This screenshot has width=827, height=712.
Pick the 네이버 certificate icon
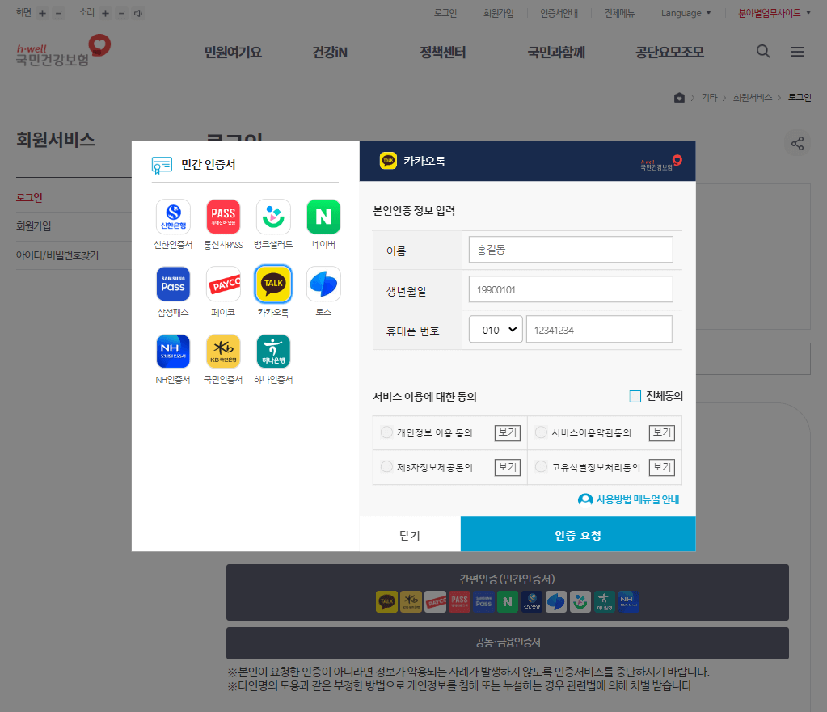click(x=323, y=217)
